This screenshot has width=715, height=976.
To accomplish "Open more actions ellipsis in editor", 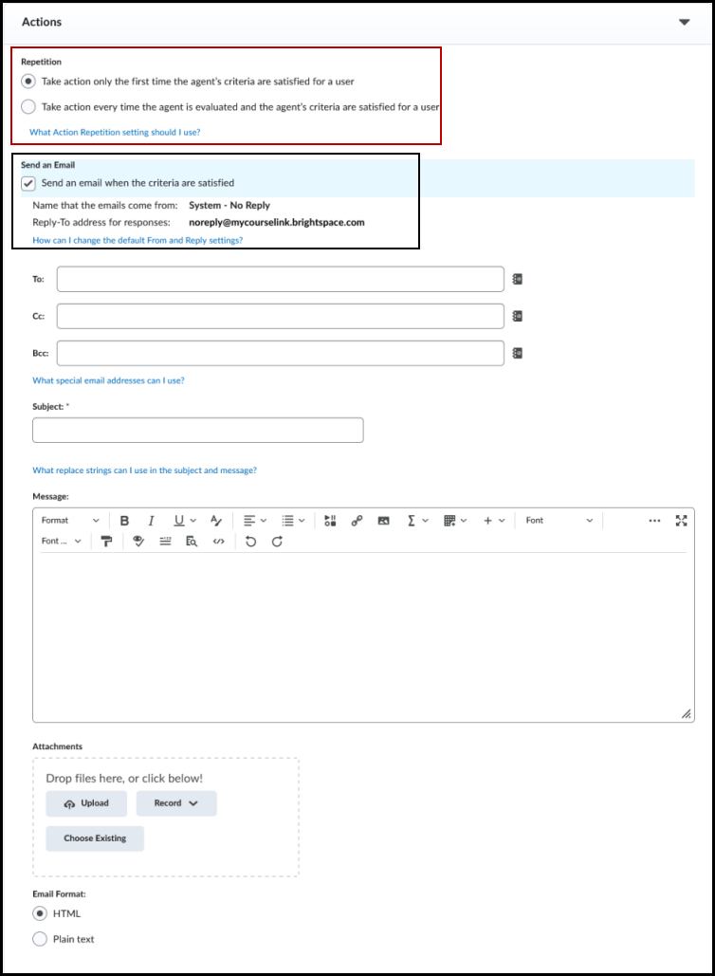I will [x=654, y=521].
